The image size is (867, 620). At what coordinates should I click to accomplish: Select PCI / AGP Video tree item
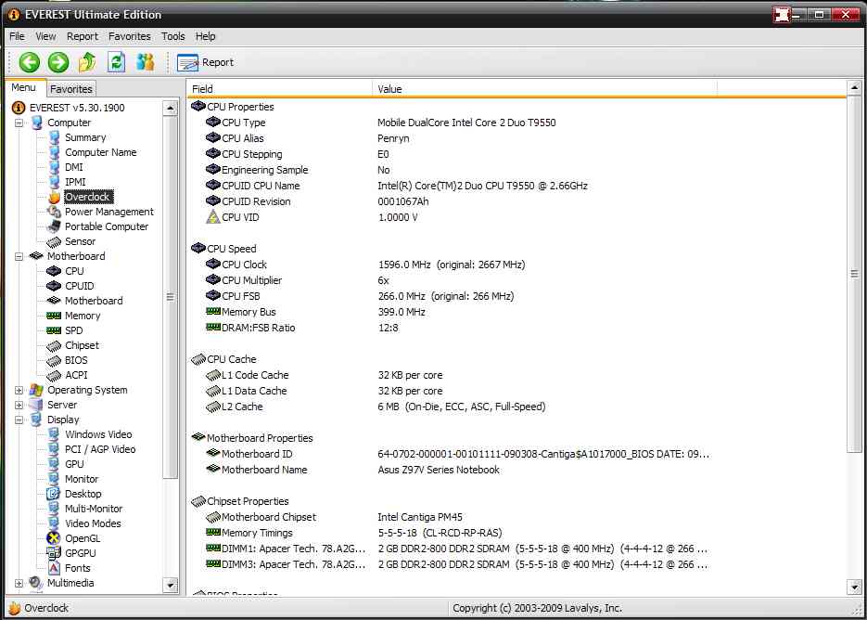click(100, 449)
